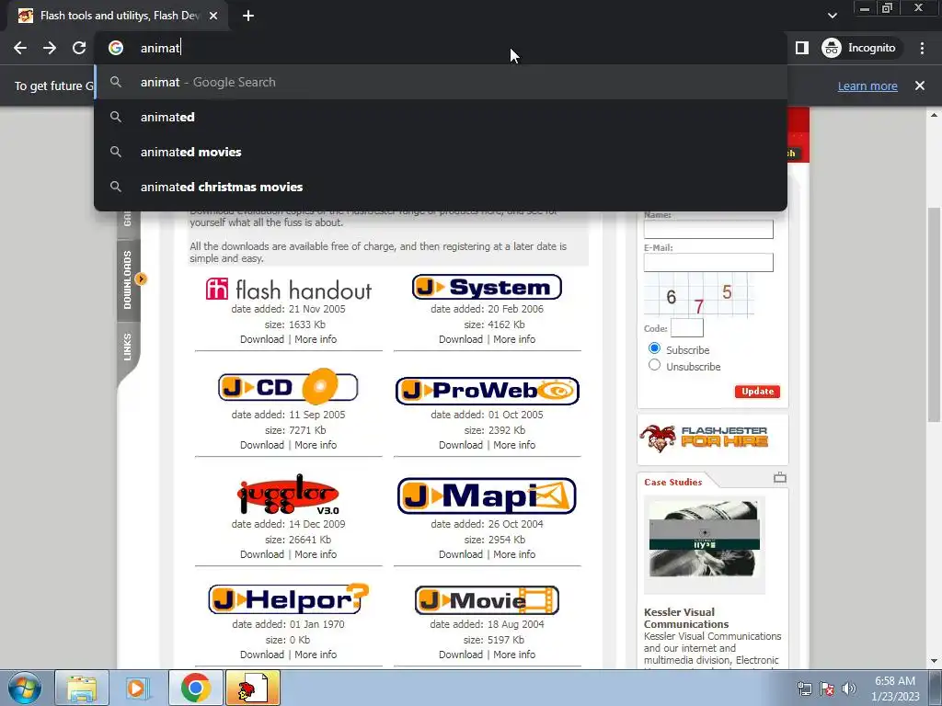This screenshot has height=706, width=942.
Task: Download JCD
Action: point(262,445)
